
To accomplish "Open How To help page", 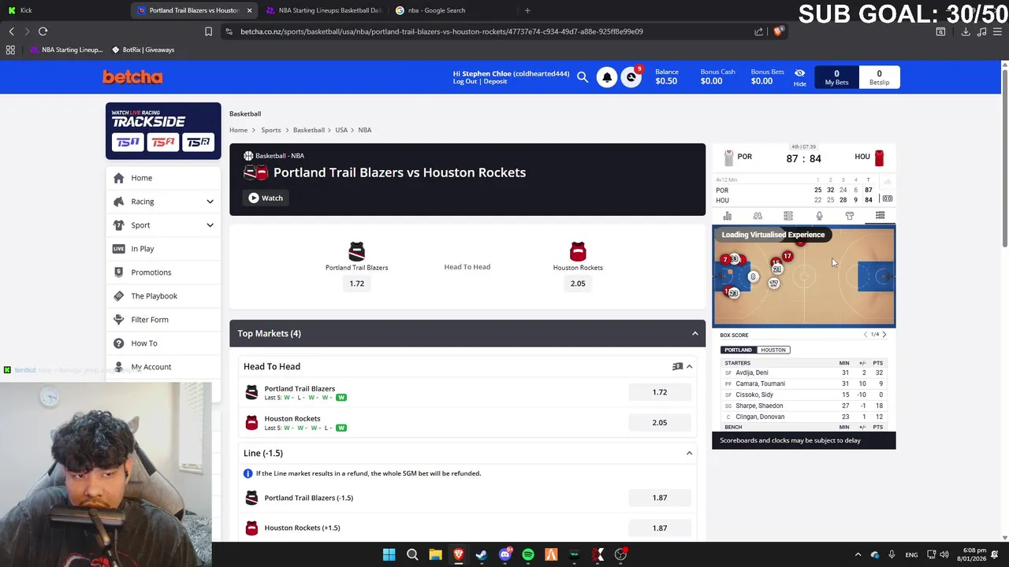I will click(163, 343).
